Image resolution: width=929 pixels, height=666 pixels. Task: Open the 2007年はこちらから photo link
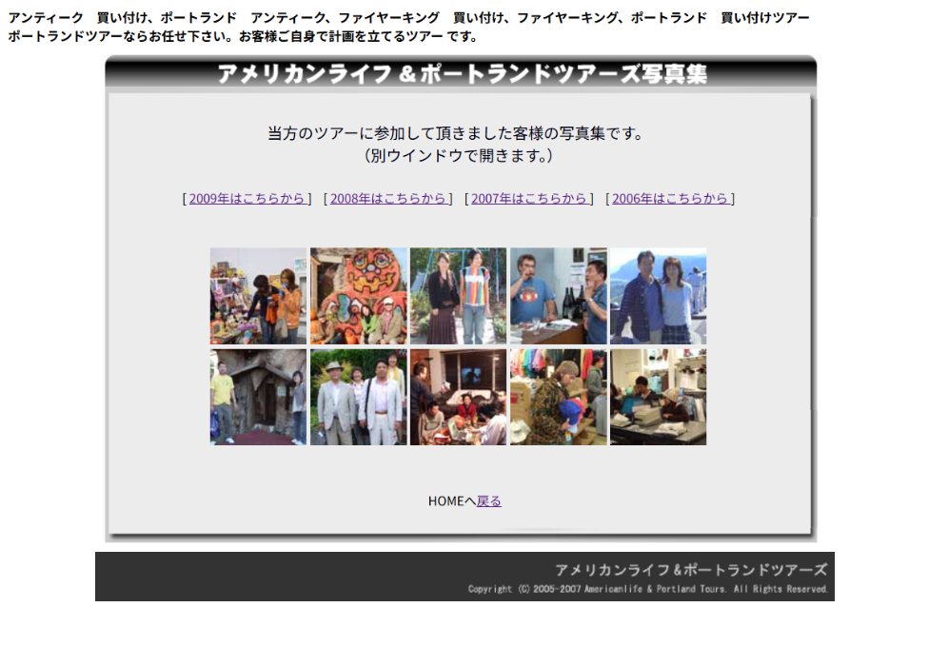click(x=529, y=199)
